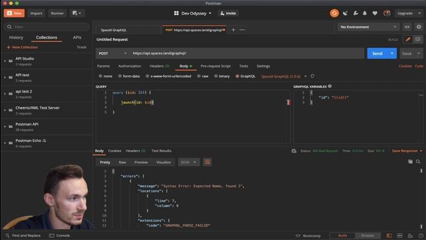Image resolution: width=426 pixels, height=240 pixels.
Task: Open the JSON response format dropdown
Action: [188, 162]
